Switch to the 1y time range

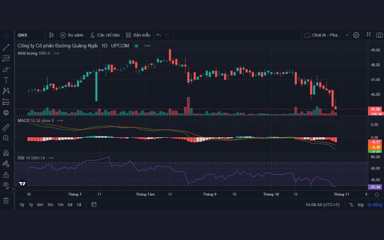pos(31,204)
